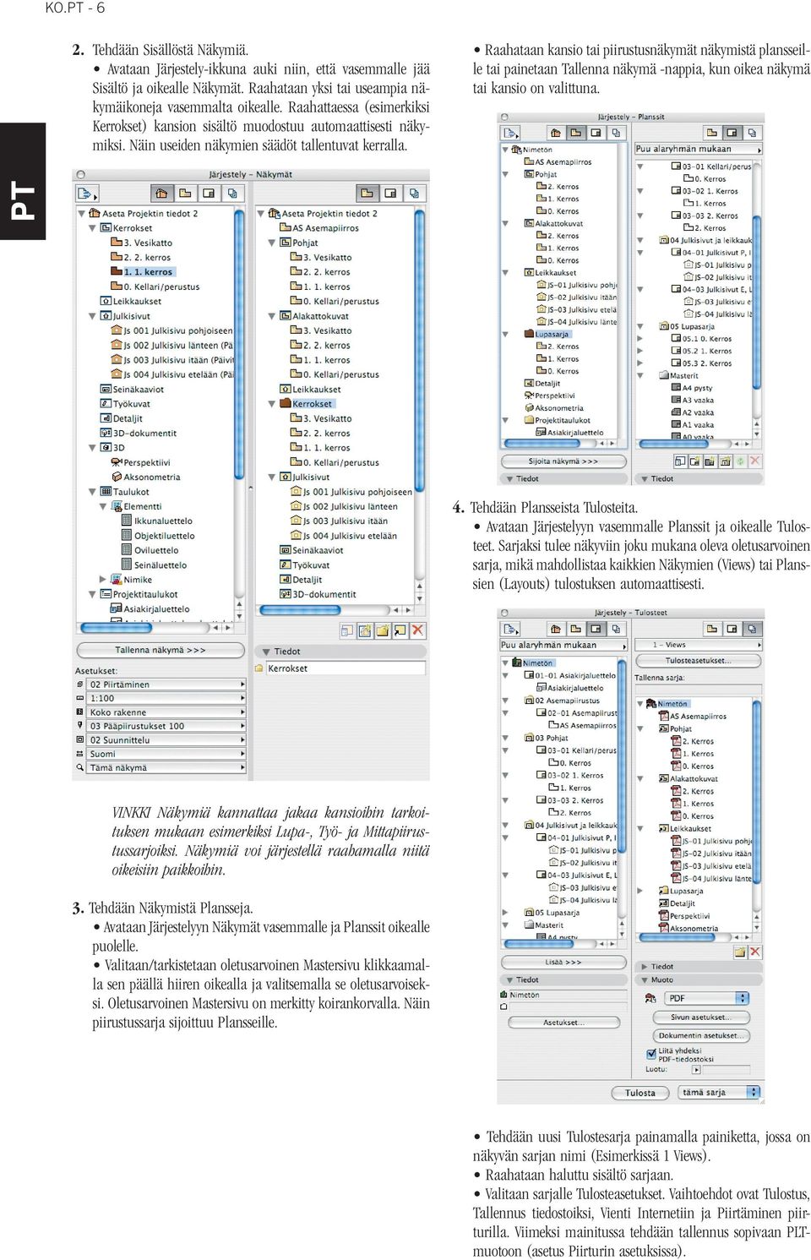Click layout settings icon in Planssit bottom toolbar
Image resolution: width=811 pixels, height=1260 pixels.
click(680, 461)
